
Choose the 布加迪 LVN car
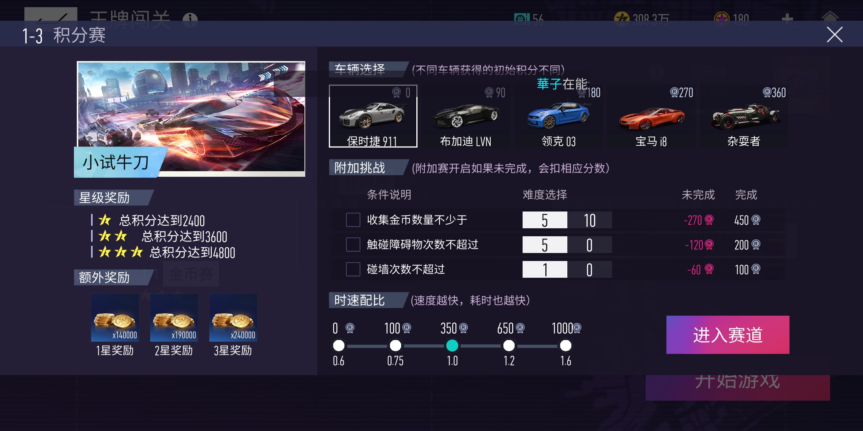coord(466,116)
